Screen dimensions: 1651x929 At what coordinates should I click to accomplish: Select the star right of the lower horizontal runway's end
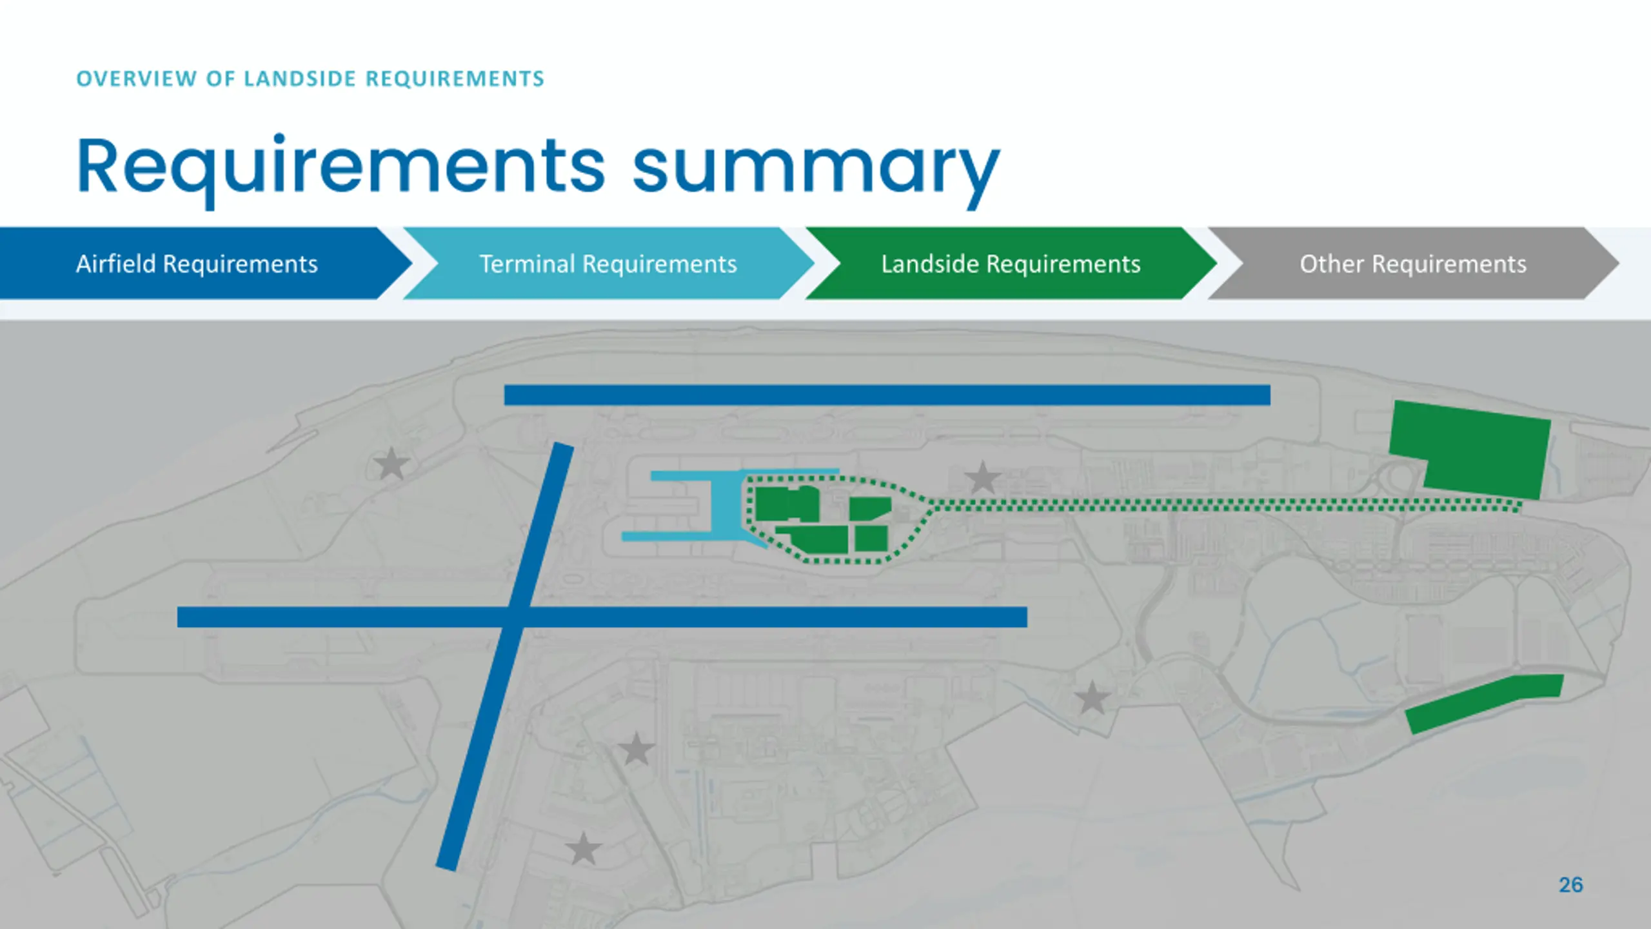coord(1092,698)
